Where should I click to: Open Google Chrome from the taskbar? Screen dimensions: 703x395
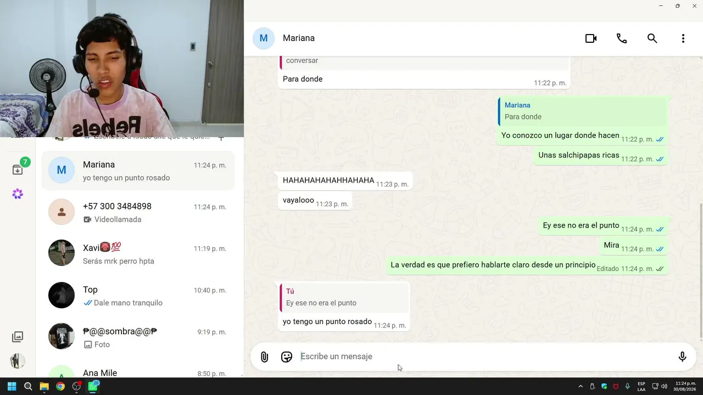(x=60, y=386)
